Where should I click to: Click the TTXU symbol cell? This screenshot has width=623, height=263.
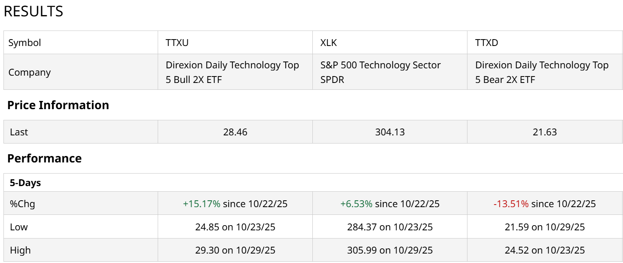coord(177,43)
